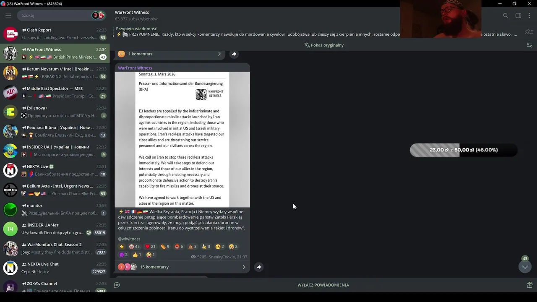The width and height of the screenshot is (537, 302).
Task: Open the gift icon in bottom bar
Action: (x=529, y=285)
